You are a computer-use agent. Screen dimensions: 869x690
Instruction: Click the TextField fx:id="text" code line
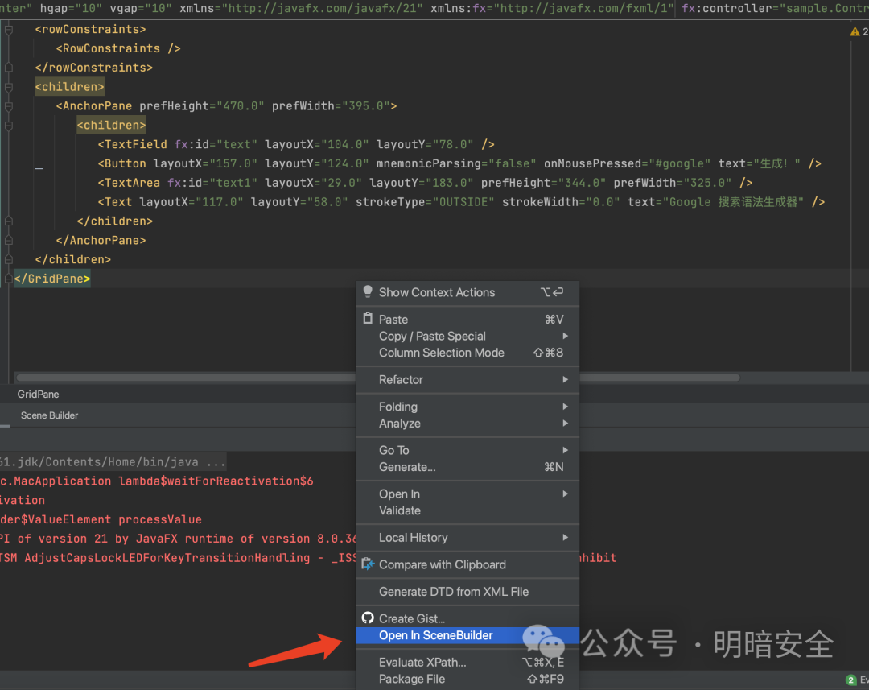pyautogui.click(x=296, y=144)
